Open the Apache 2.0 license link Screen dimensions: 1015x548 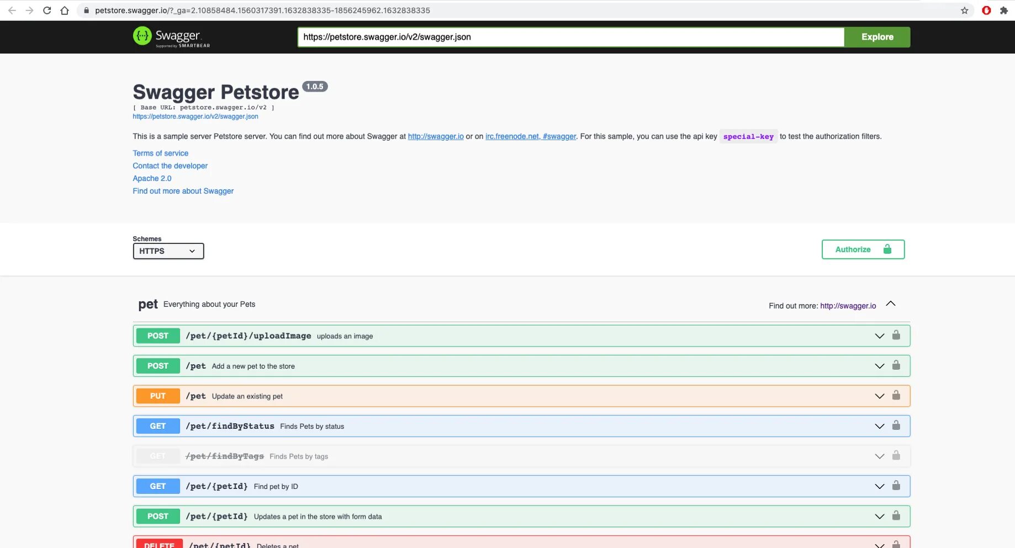tap(152, 179)
